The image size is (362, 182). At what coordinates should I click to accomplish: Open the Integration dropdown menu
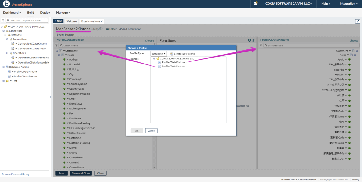pyautogui.click(x=348, y=4)
